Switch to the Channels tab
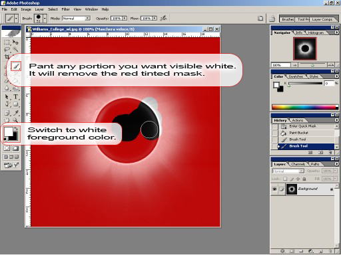 click(298, 164)
